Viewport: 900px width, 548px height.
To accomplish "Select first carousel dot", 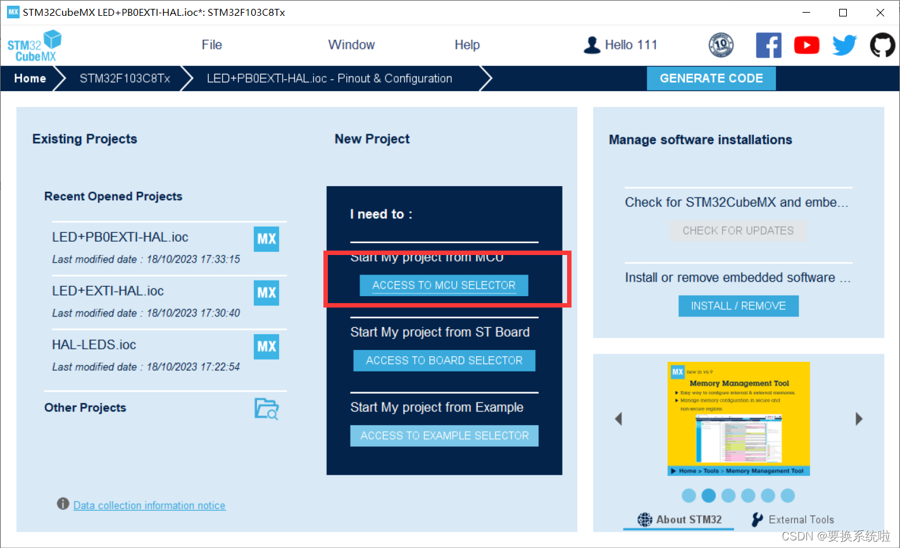I will coord(689,495).
